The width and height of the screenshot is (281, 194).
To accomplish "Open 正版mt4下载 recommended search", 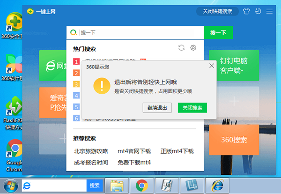I will (x=177, y=151).
